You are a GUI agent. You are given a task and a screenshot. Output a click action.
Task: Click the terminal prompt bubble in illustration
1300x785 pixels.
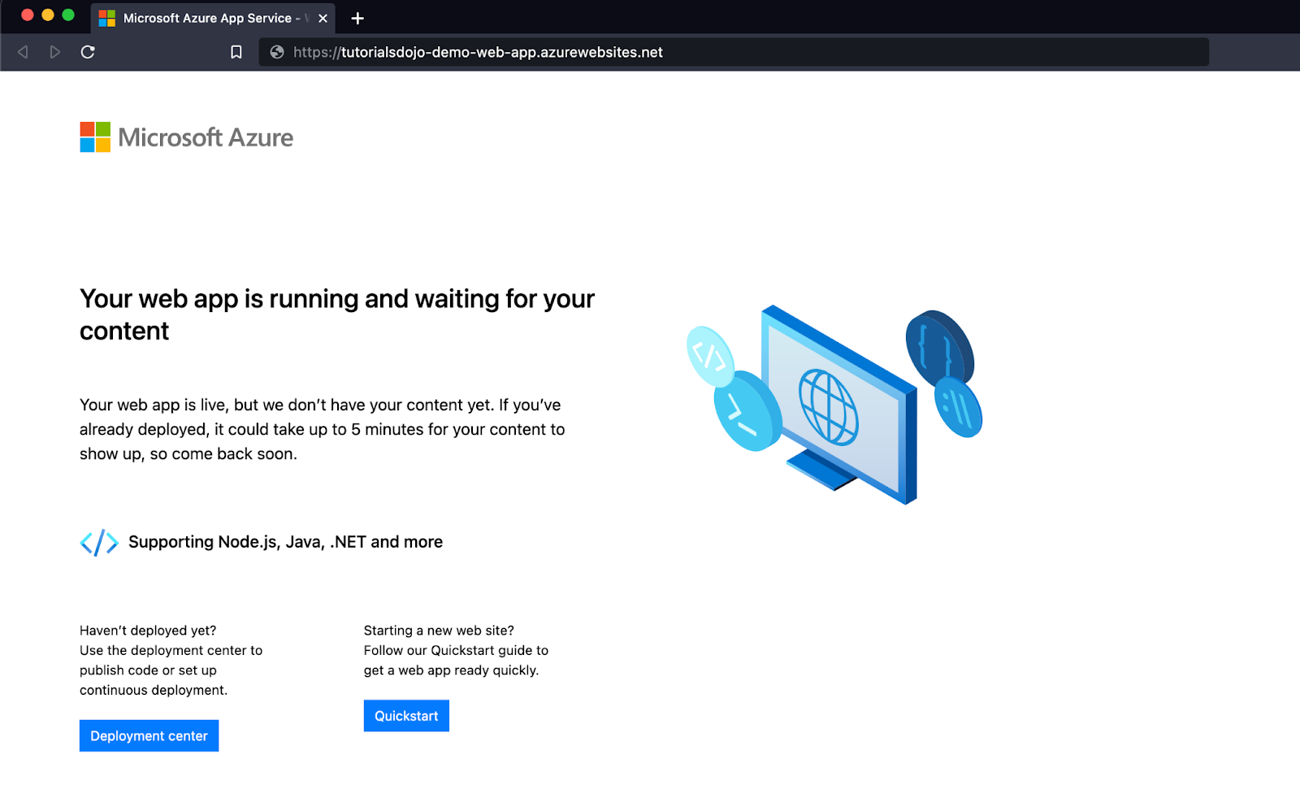pyautogui.click(x=746, y=410)
